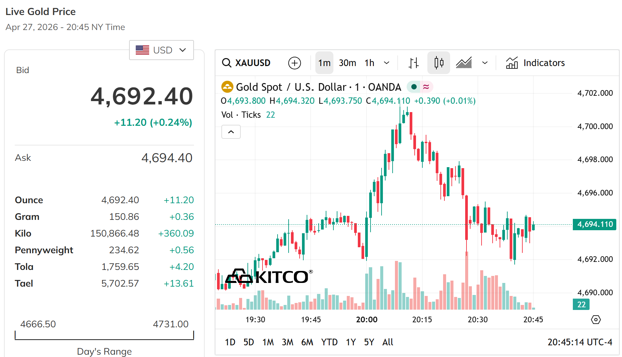The width and height of the screenshot is (622, 357).
Task: Expand the time interval dropdown chevron
Action: pyautogui.click(x=387, y=63)
